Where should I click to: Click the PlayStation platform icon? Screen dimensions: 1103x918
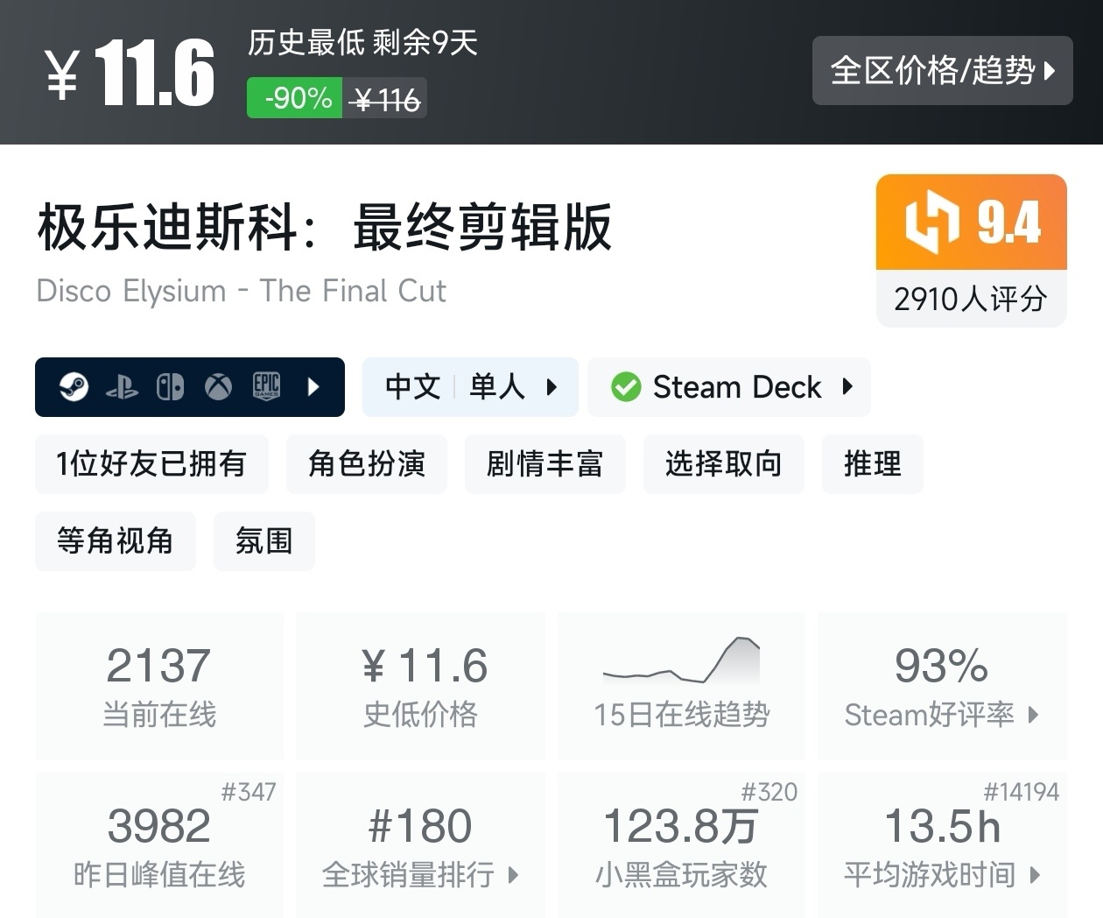122,387
